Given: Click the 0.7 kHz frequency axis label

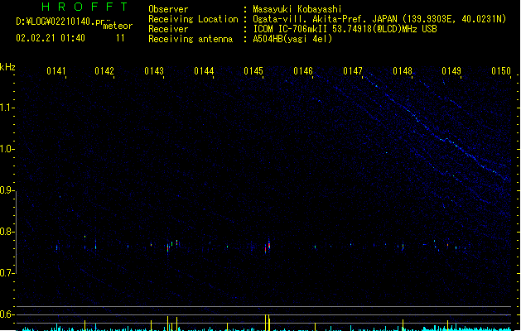Looking at the screenshot, I should pyautogui.click(x=6, y=273).
